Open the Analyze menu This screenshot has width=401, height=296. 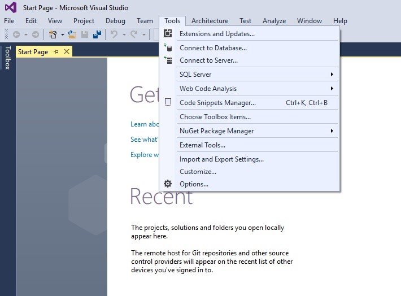[x=274, y=21]
